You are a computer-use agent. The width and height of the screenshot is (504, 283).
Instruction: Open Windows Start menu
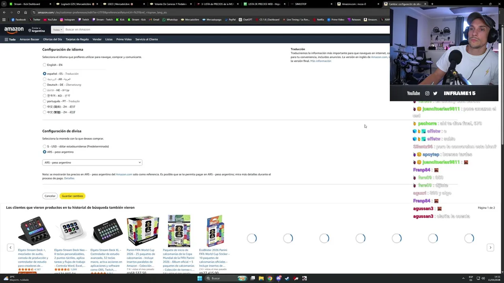click(200, 278)
